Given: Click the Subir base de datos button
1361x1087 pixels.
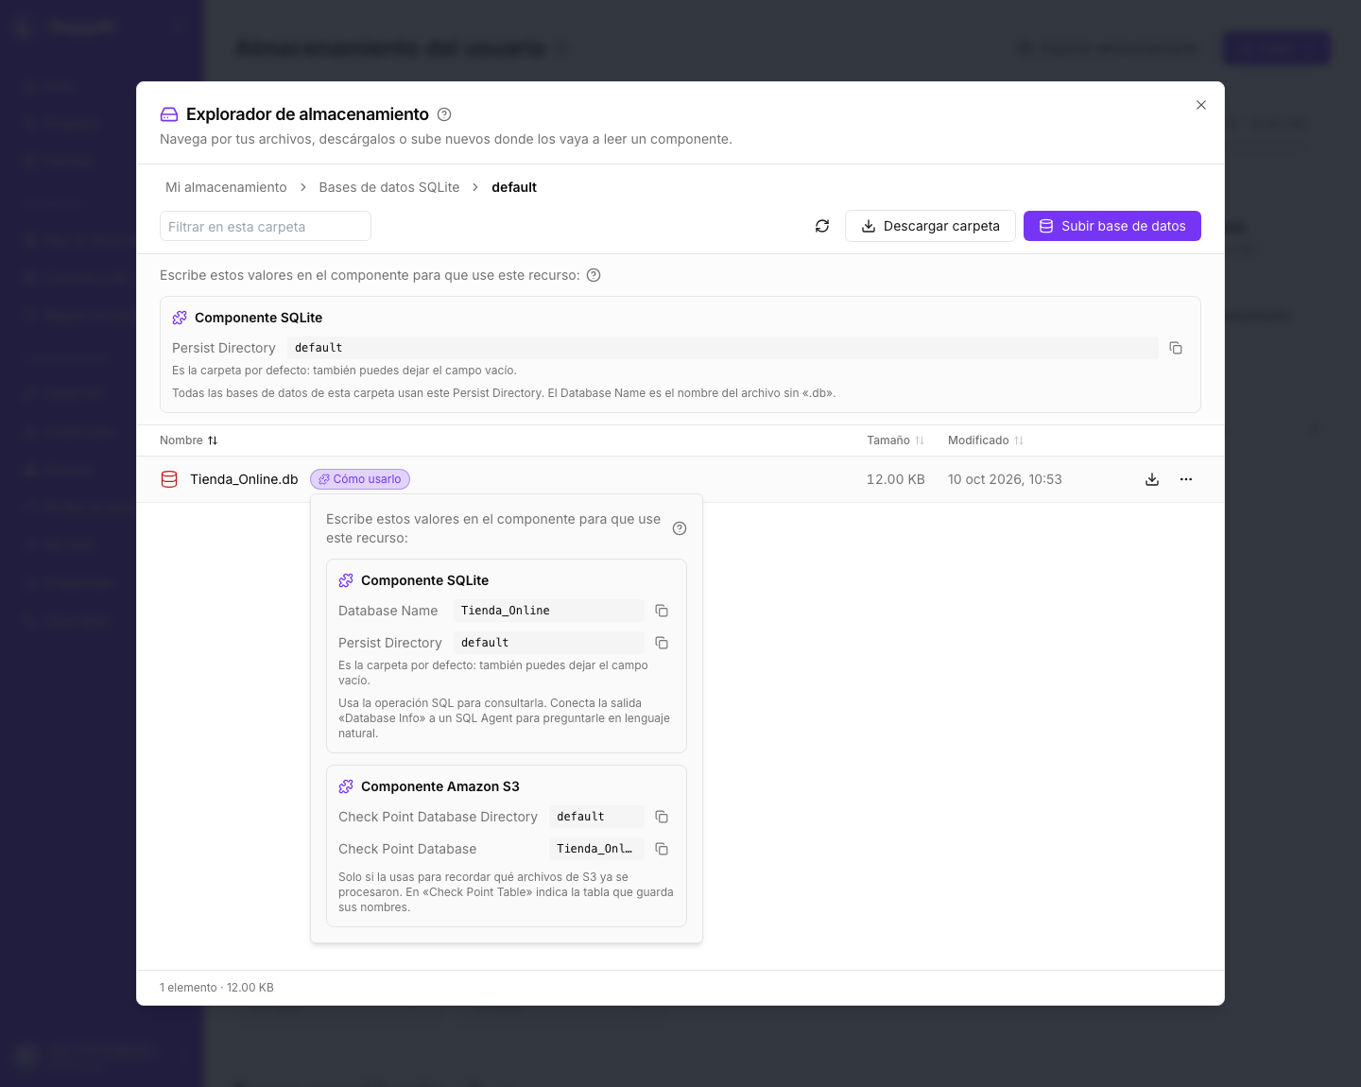Looking at the screenshot, I should [1112, 226].
